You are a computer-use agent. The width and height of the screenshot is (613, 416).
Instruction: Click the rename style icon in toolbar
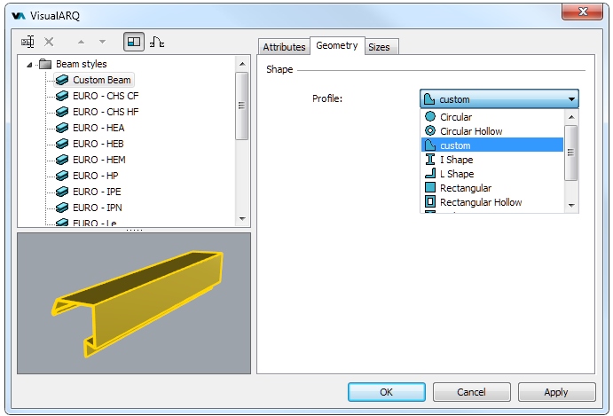coord(28,42)
